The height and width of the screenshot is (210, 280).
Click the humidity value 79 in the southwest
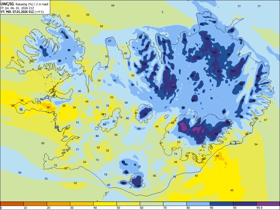pos(106,175)
